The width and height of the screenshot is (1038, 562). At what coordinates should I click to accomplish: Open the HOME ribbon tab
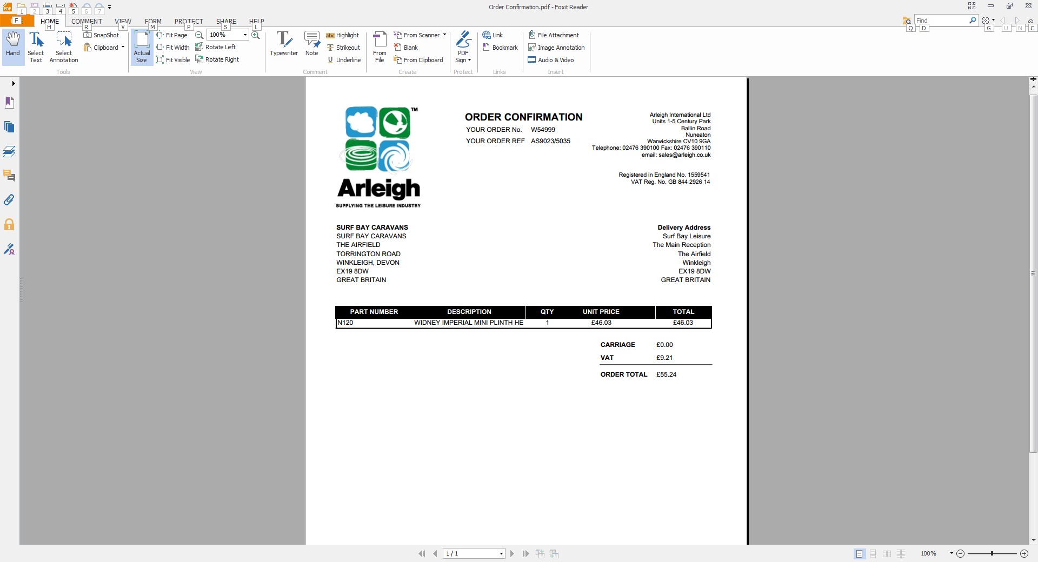[50, 22]
